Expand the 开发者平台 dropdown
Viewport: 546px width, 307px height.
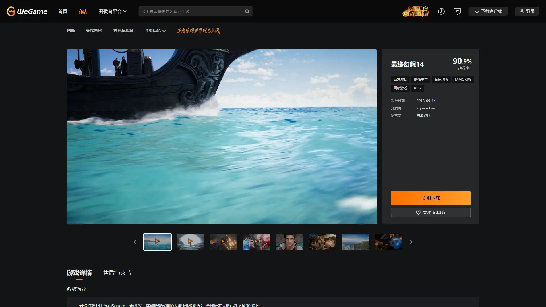[x=113, y=11]
